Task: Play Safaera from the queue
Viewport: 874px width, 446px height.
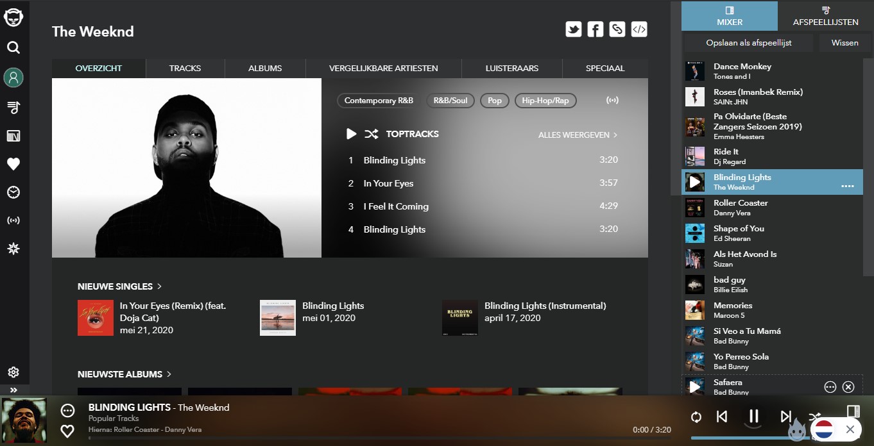Action: 694,387
